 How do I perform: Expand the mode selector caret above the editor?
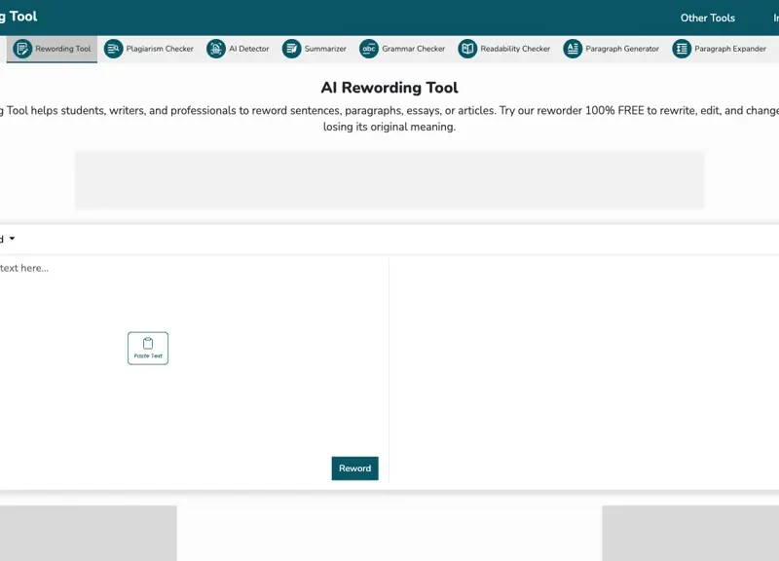[x=11, y=238]
